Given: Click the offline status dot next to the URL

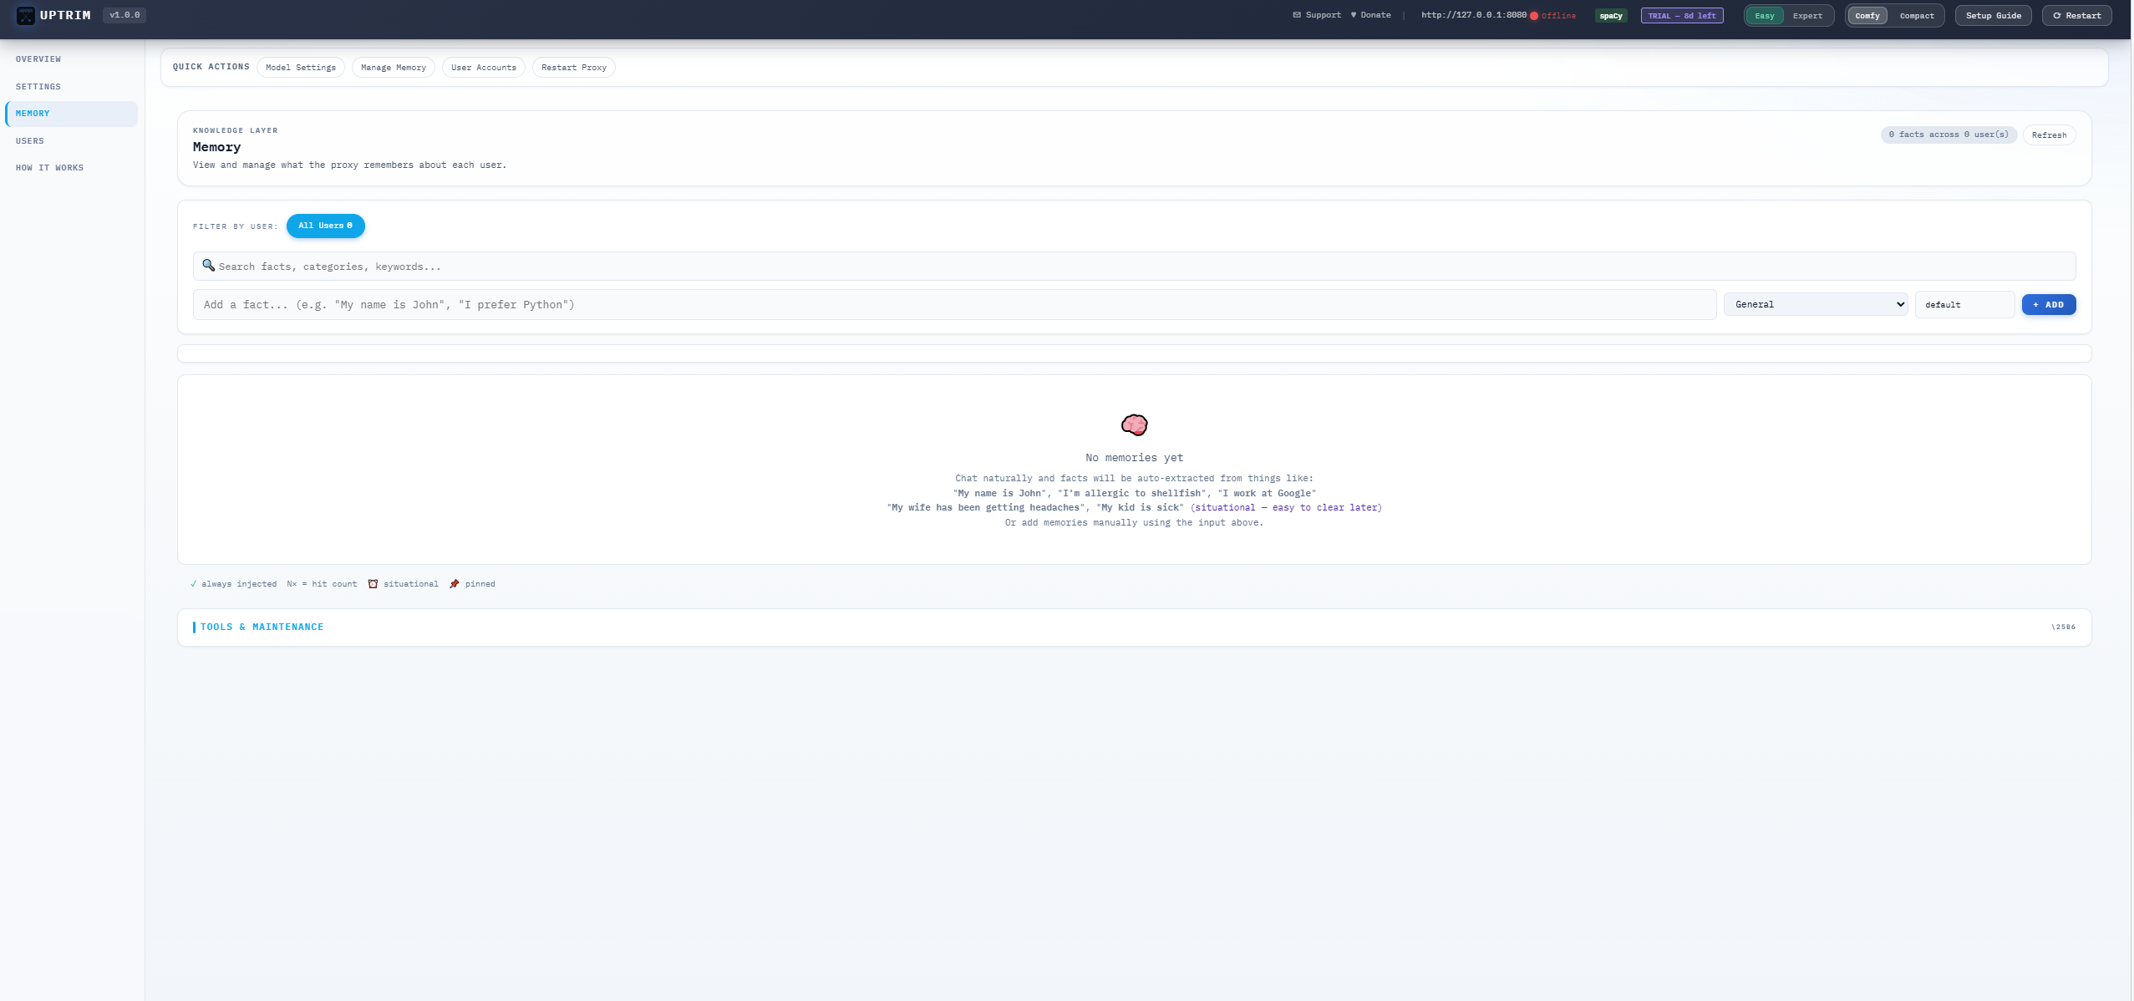Looking at the screenshot, I should (x=1537, y=15).
